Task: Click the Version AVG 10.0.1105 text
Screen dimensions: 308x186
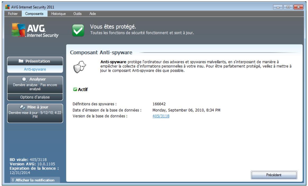Action: pos(32,164)
